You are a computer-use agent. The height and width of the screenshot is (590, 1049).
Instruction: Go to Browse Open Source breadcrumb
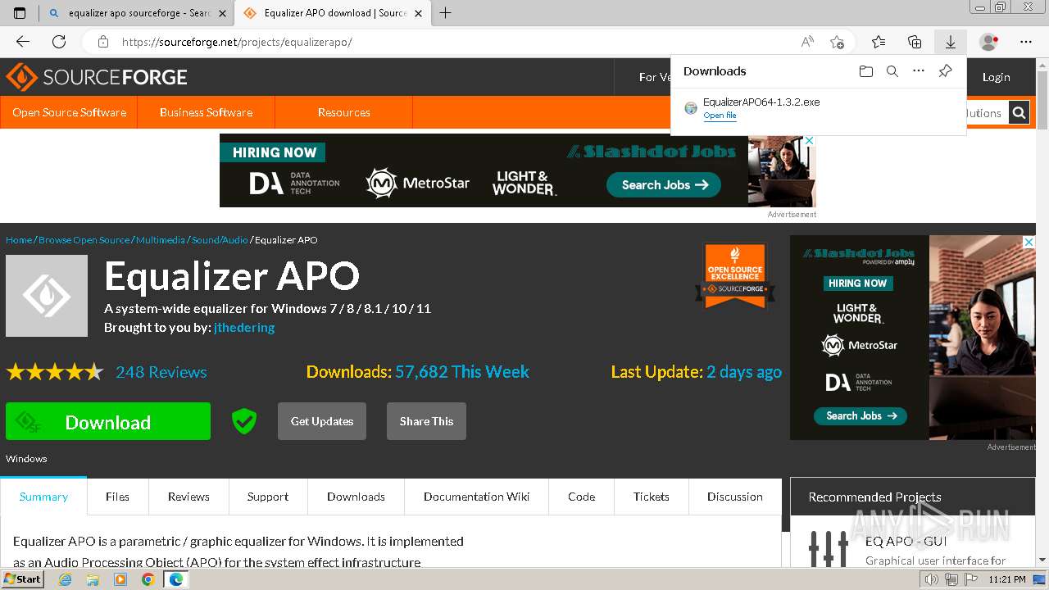tap(84, 240)
